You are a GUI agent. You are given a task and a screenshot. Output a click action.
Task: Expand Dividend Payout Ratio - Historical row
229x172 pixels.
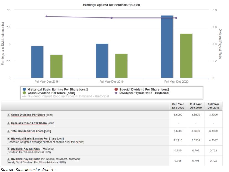click(9, 149)
